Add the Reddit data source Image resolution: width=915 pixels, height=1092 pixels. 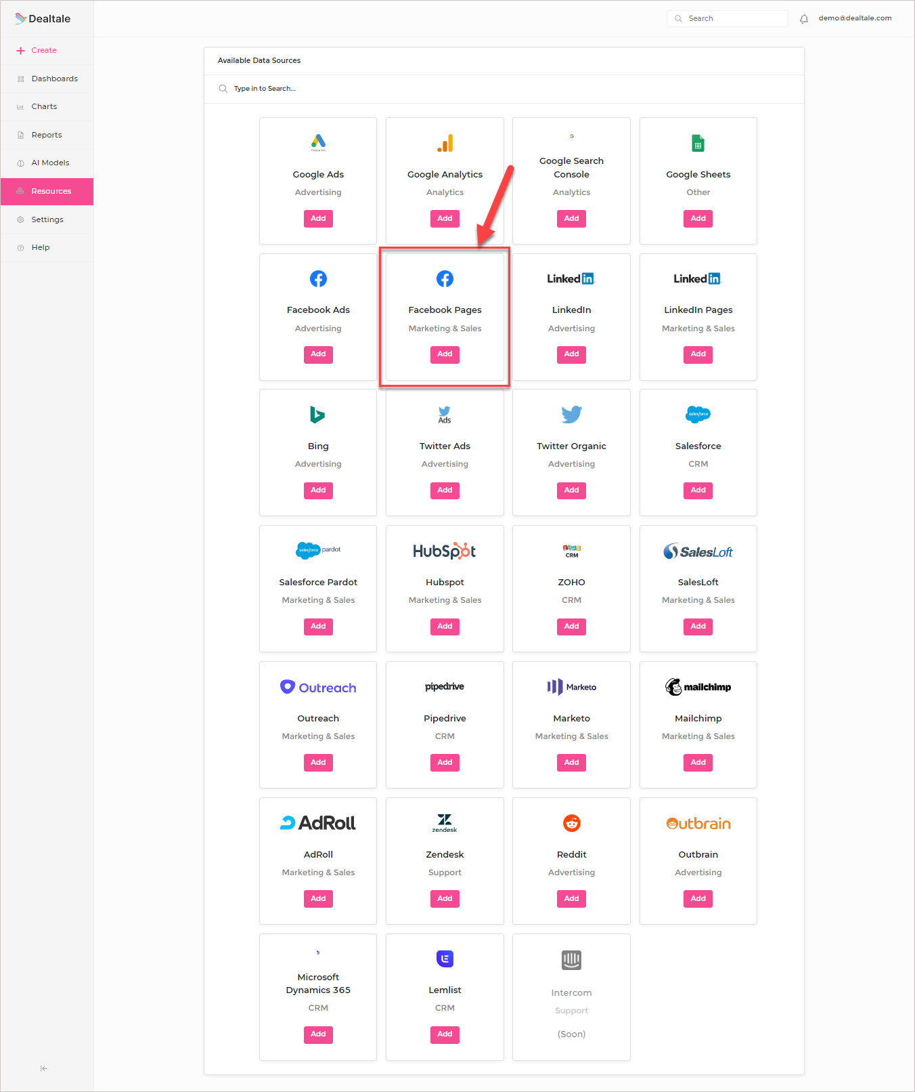[571, 899]
